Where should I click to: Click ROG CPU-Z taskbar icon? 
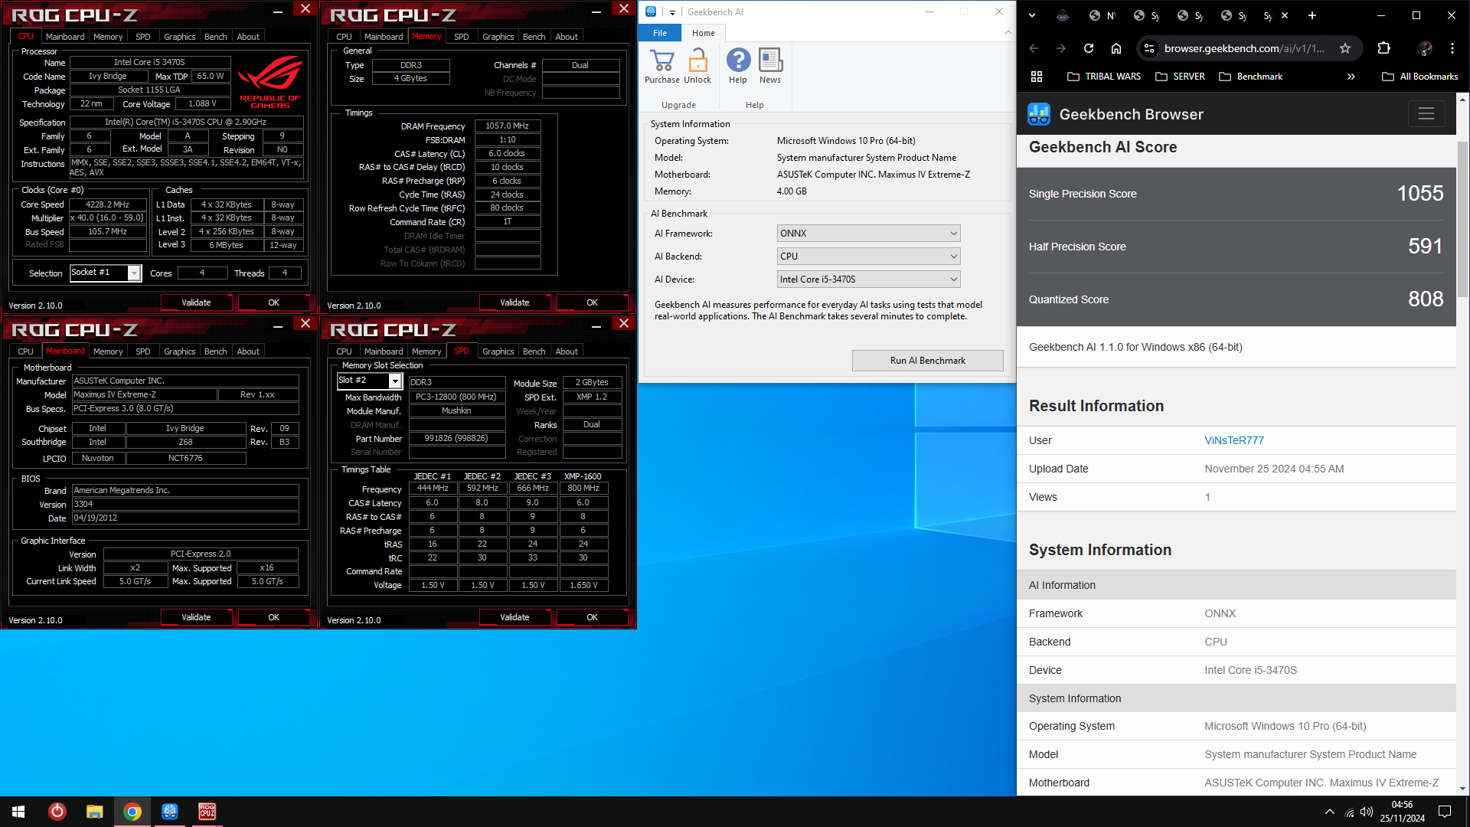[207, 812]
